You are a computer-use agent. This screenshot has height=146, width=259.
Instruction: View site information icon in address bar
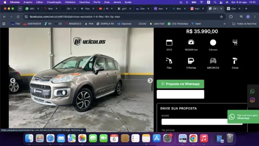coord(26,17)
